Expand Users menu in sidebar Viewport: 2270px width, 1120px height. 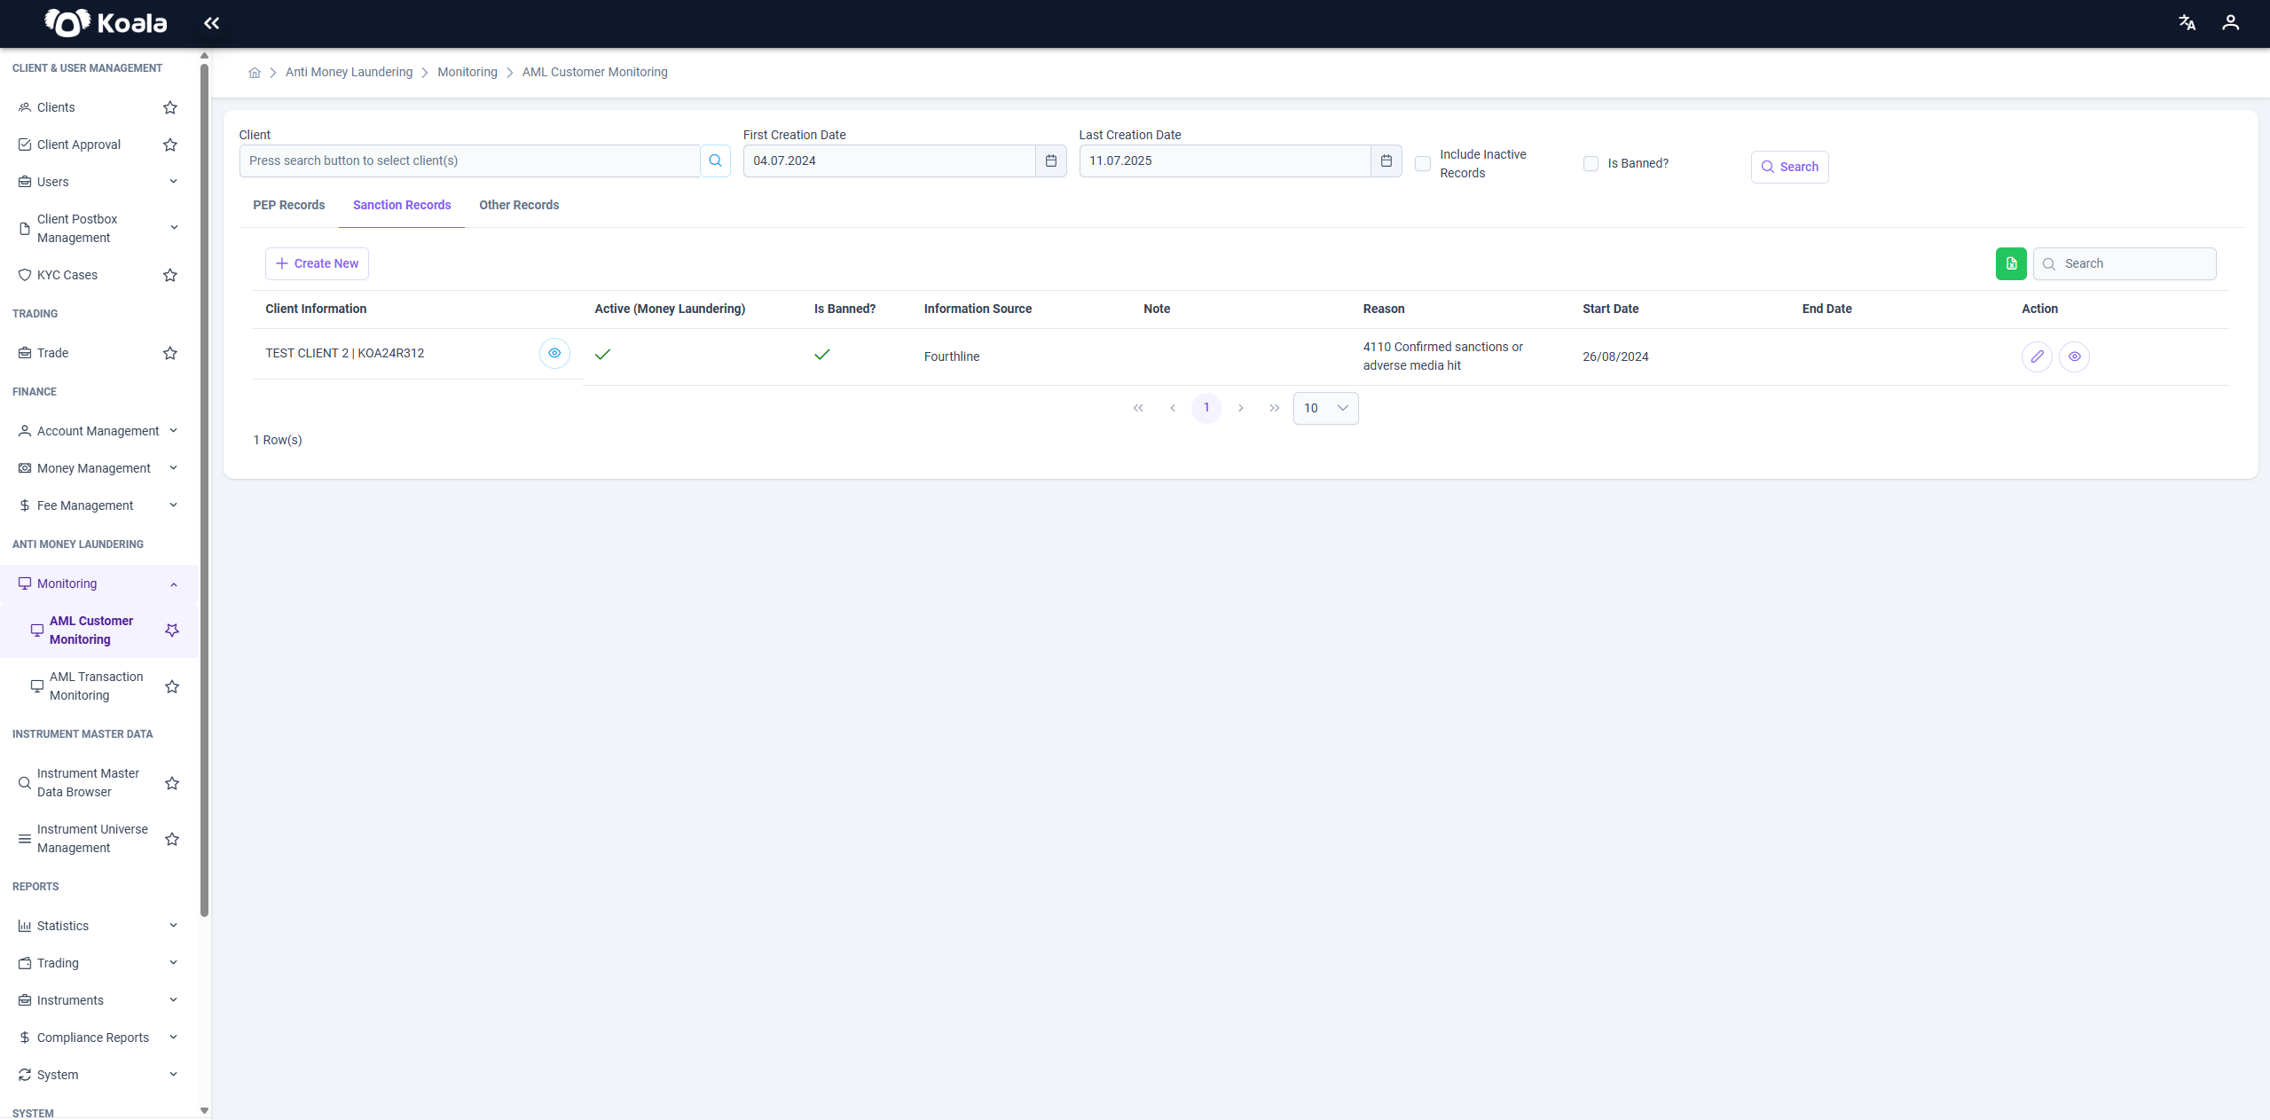[98, 182]
